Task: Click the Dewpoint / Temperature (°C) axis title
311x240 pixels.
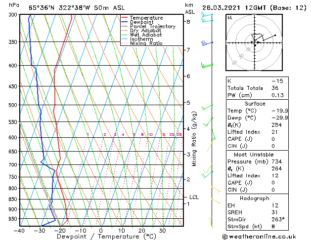Action: [106, 237]
